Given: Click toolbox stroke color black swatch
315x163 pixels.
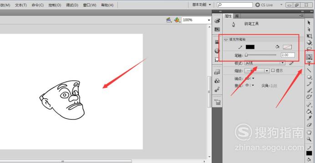Looking at the screenshot, I should (x=309, y=153).
